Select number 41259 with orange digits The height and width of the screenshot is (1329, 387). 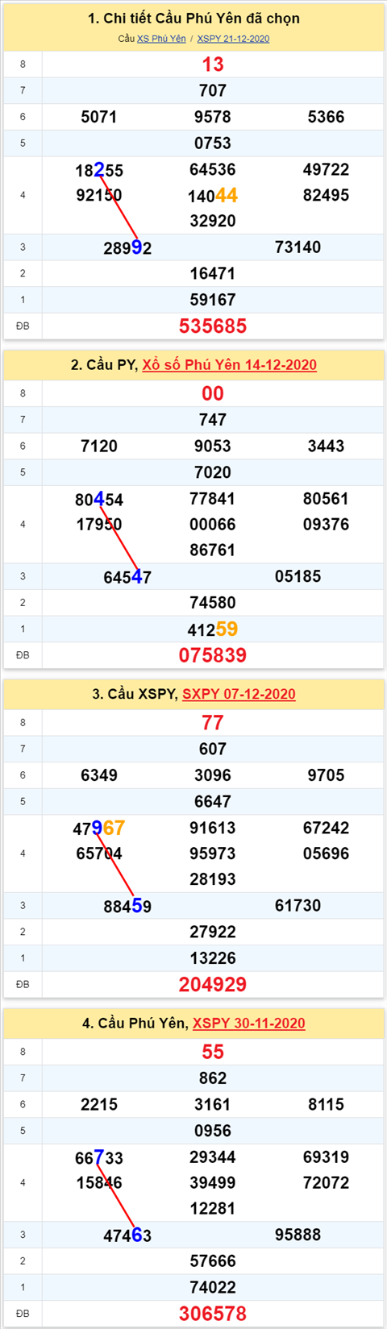213,629
